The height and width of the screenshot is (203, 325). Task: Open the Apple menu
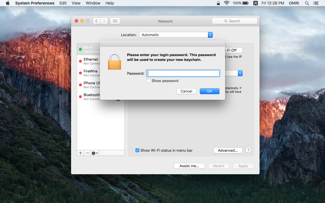pos(8,3)
